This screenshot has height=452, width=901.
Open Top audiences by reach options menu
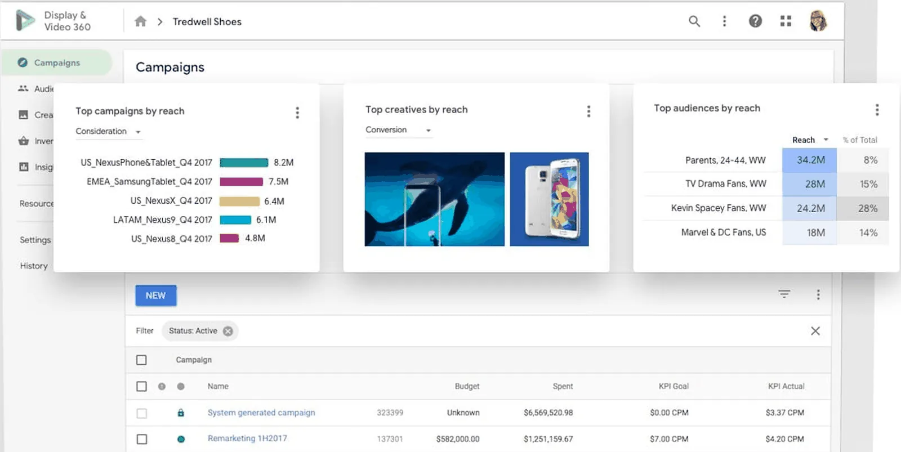click(877, 110)
